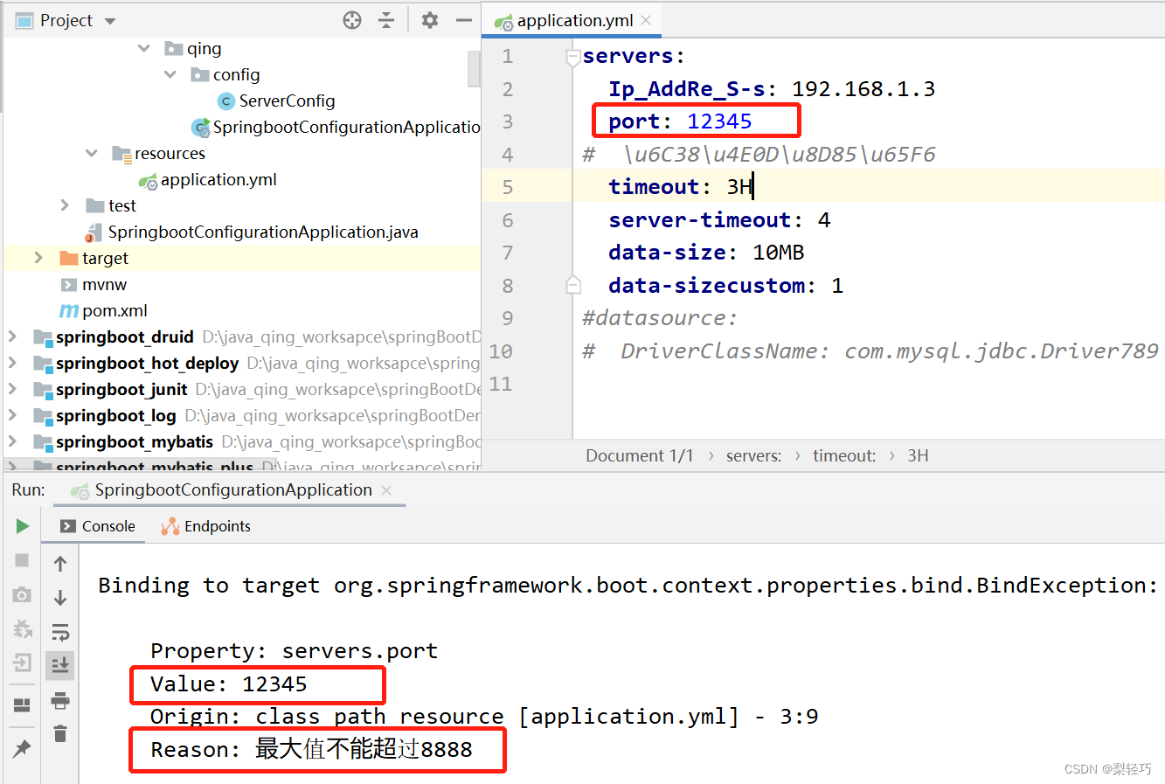Collapse the config folder
Image resolution: width=1165 pixels, height=784 pixels.
tap(170, 74)
